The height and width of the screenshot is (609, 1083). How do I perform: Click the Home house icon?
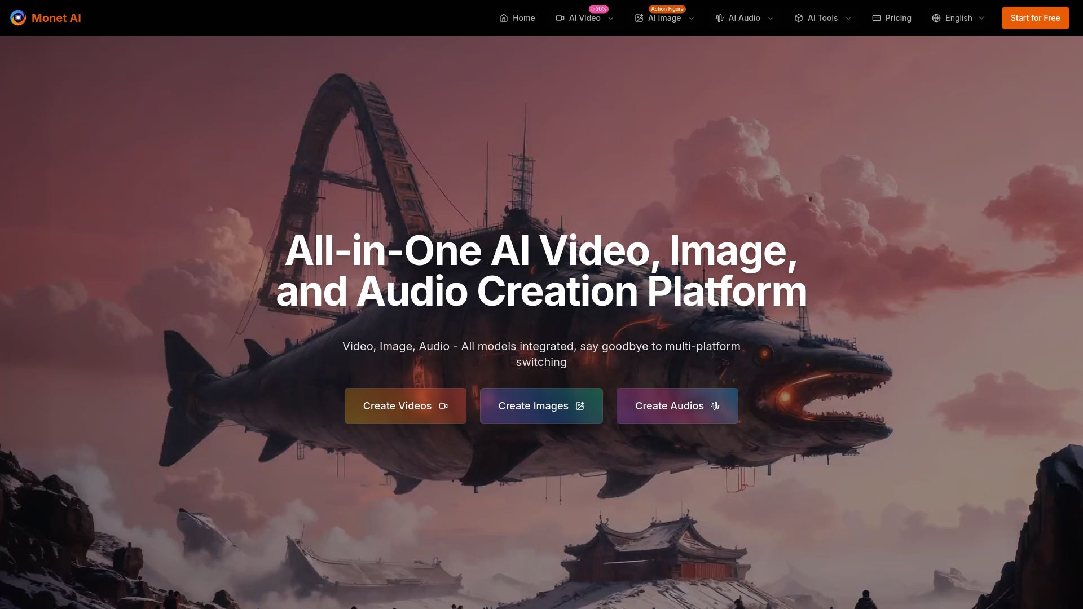pos(504,18)
